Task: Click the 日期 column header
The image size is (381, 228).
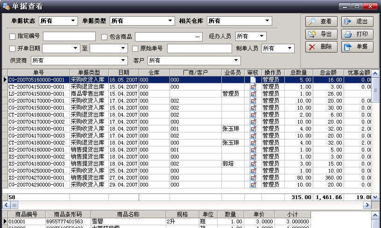Action: (x=123, y=72)
